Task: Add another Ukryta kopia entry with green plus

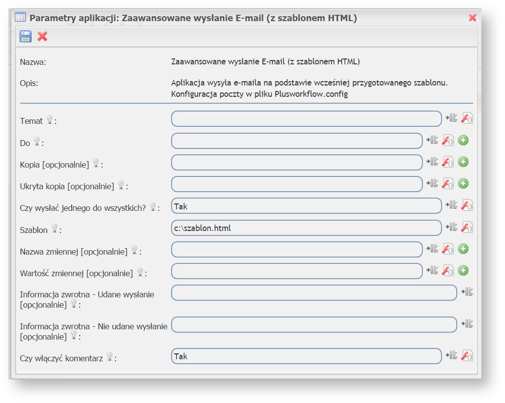Action: click(462, 184)
